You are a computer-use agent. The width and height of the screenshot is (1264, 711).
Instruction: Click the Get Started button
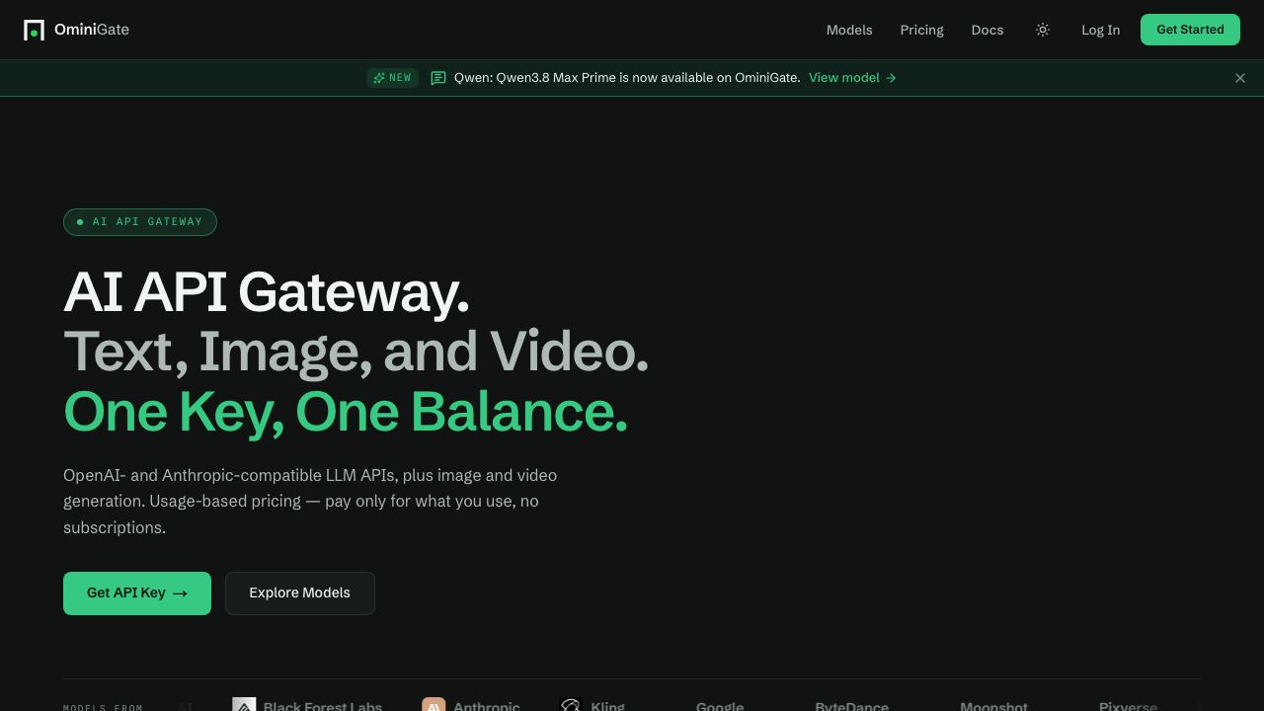[x=1190, y=30]
